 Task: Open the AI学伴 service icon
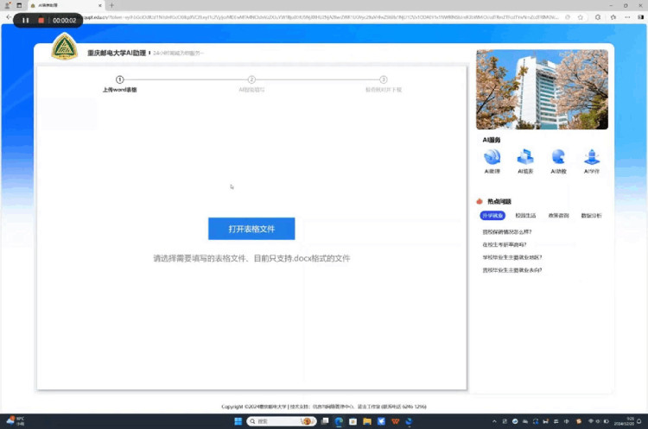pos(592,157)
